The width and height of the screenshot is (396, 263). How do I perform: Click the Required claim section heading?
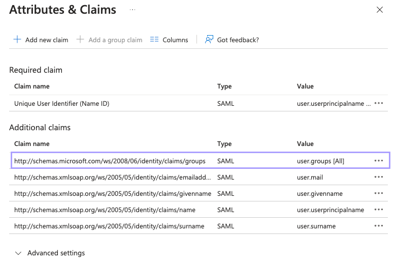point(36,70)
